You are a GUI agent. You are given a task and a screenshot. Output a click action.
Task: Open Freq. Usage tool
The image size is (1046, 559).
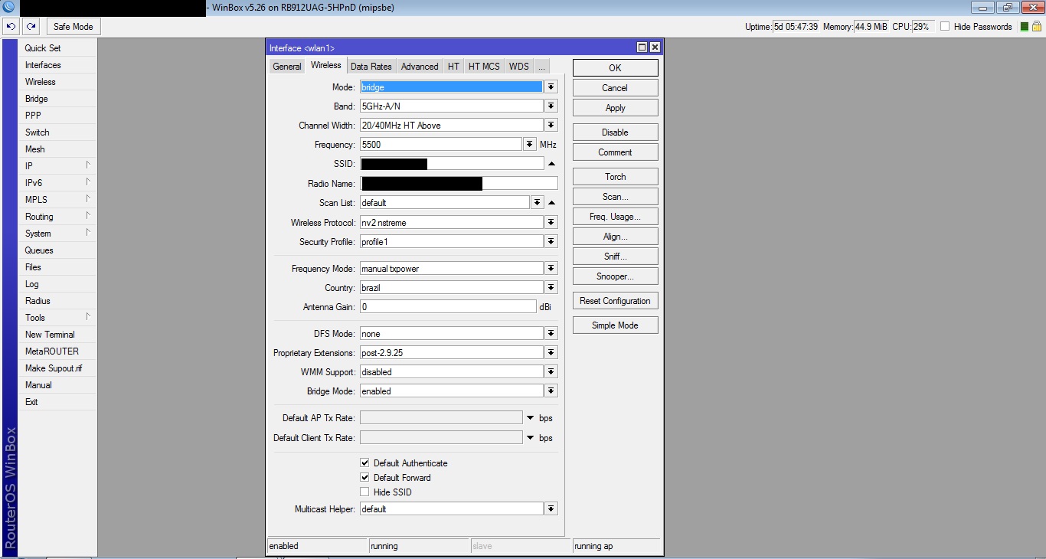click(615, 217)
